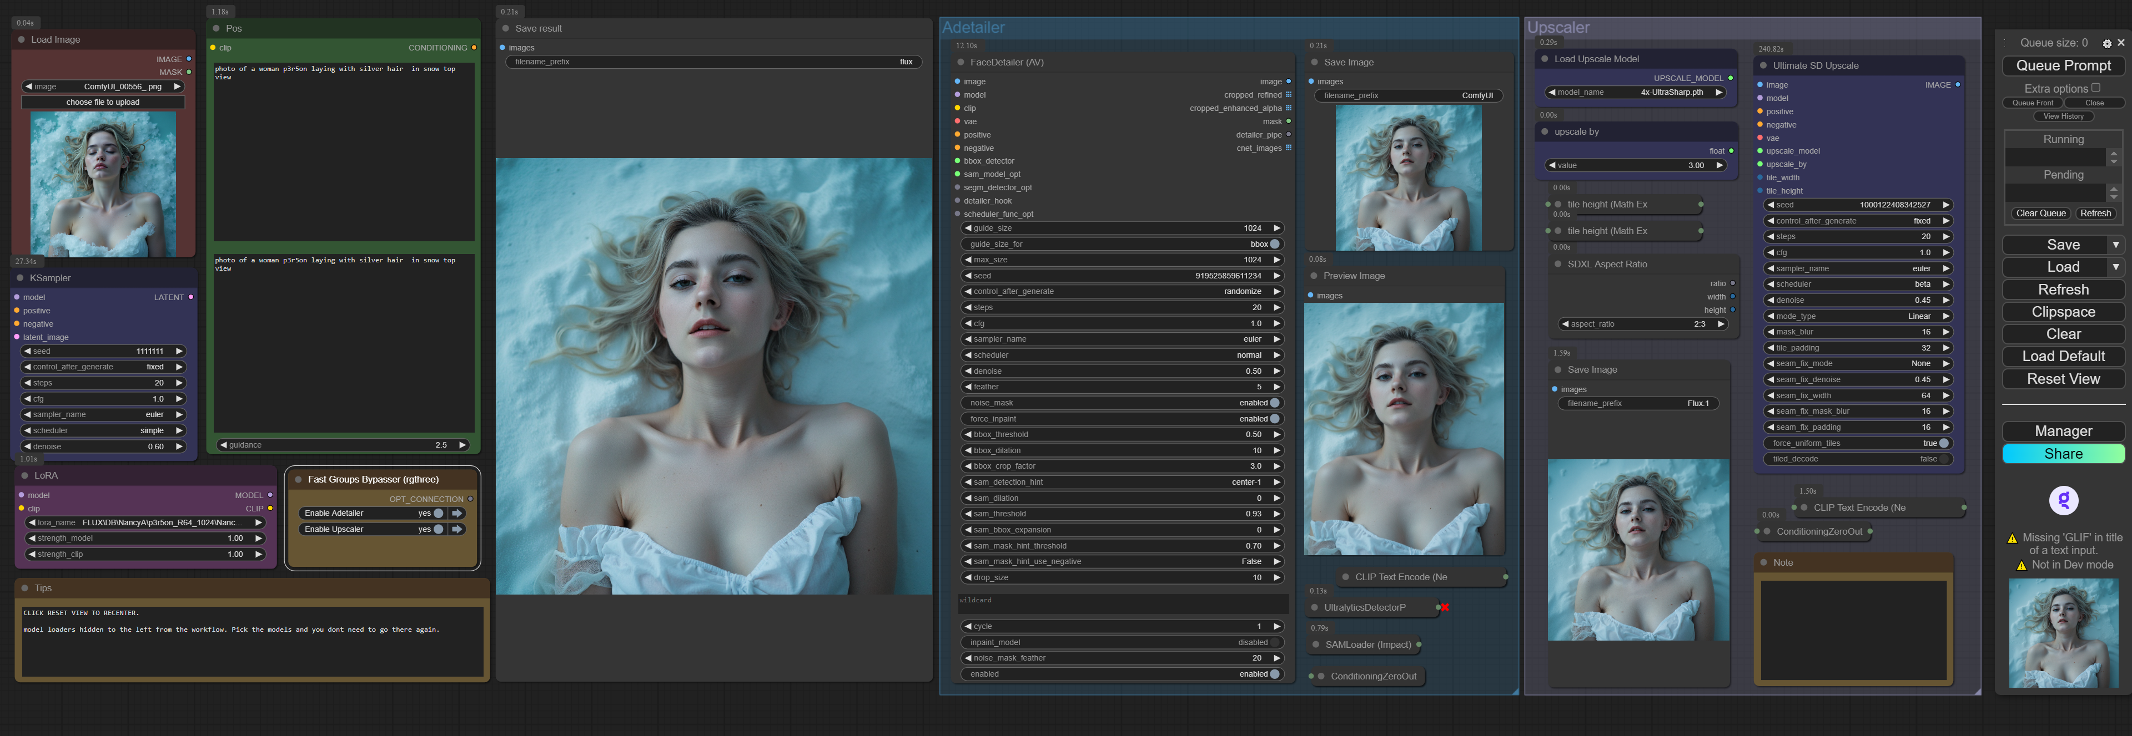The height and width of the screenshot is (736, 2132).
Task: Open the Save dropdown arrow
Action: pos(2115,245)
